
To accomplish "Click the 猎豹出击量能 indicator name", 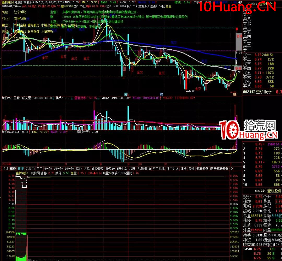I will 11,98.
